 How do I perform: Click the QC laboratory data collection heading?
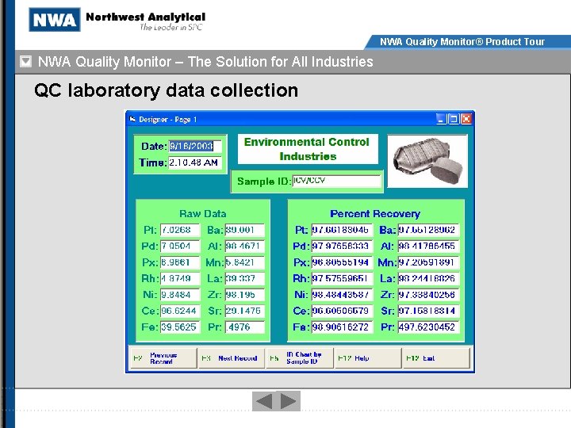[166, 90]
